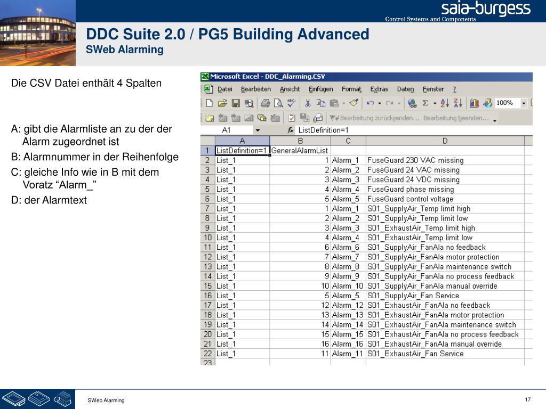
Task: Click the Next Comment icon
Action: (236, 118)
